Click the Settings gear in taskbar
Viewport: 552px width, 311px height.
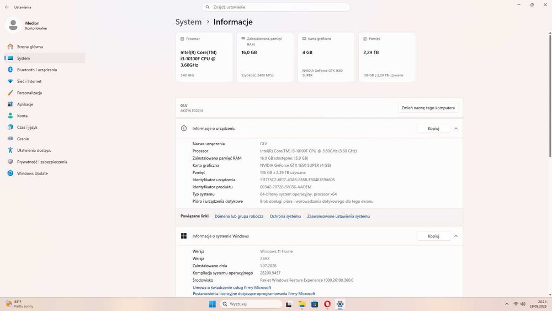click(x=340, y=304)
